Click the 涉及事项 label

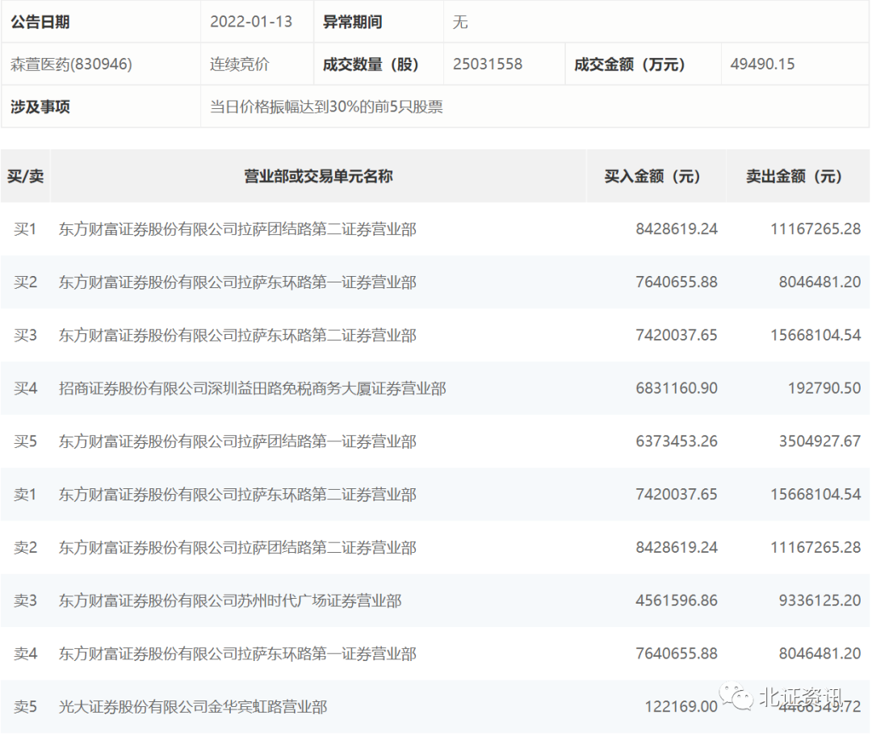pyautogui.click(x=40, y=107)
